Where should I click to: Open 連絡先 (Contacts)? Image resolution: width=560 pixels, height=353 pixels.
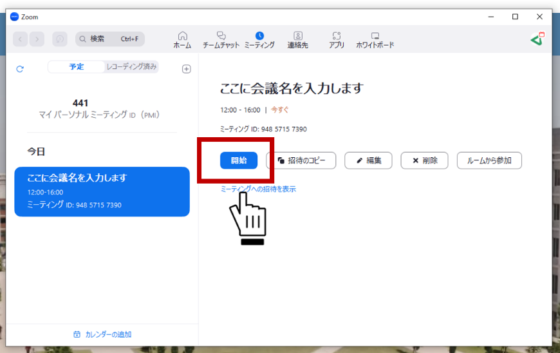tap(298, 40)
